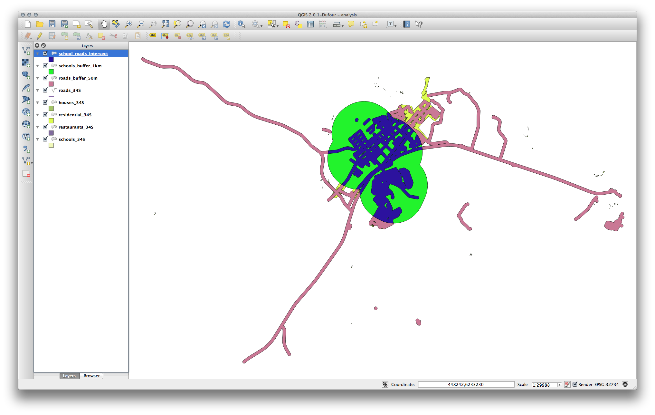The height and width of the screenshot is (415, 655).
Task: Refresh the map canvas
Action: [226, 24]
